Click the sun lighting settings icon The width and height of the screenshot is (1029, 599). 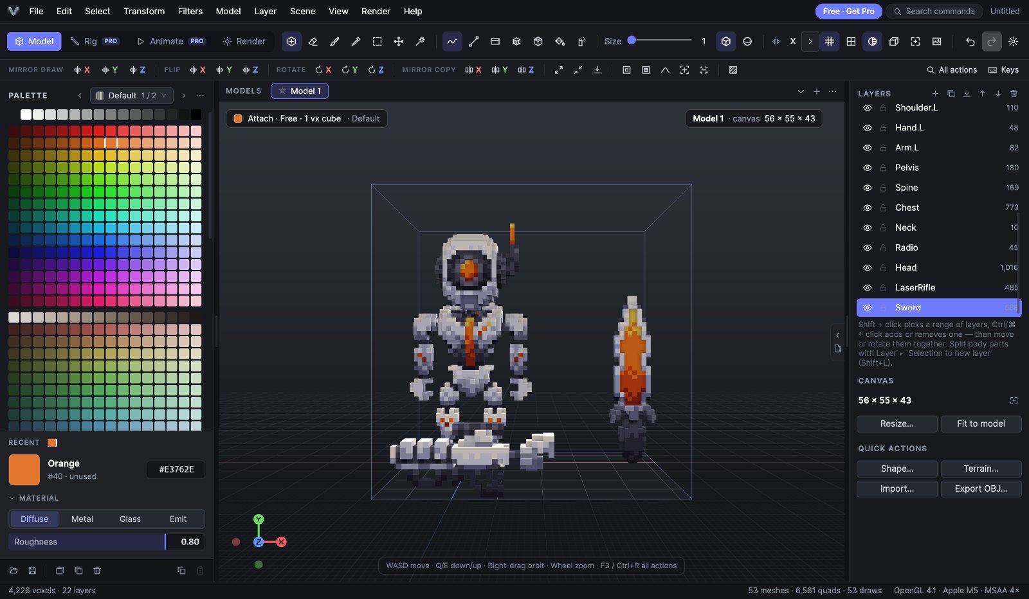click(1014, 41)
